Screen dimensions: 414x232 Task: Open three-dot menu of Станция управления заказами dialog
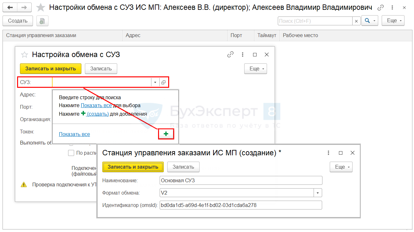click(x=329, y=153)
